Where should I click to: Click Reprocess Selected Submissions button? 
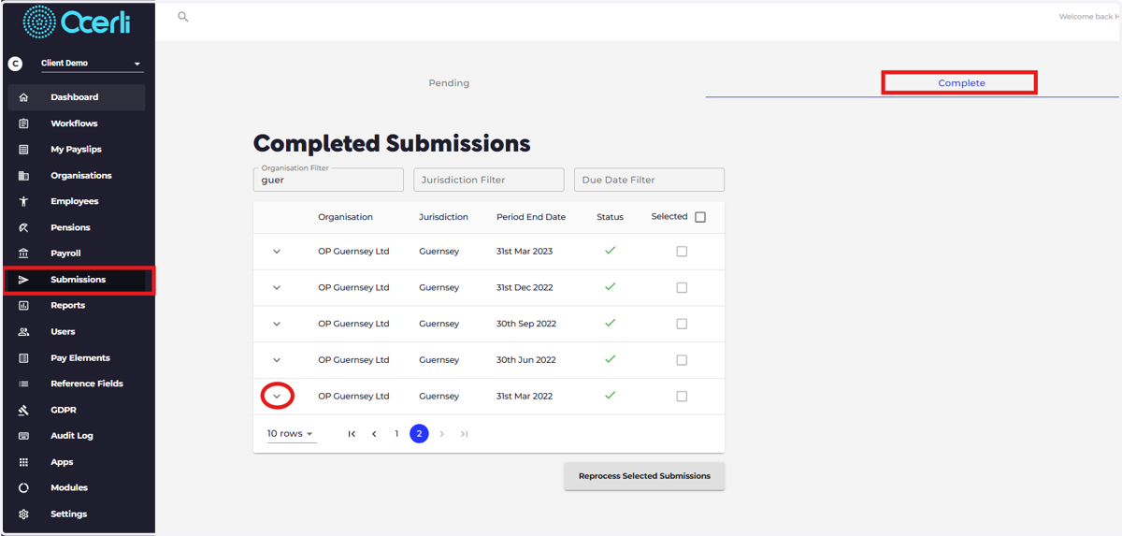[644, 476]
